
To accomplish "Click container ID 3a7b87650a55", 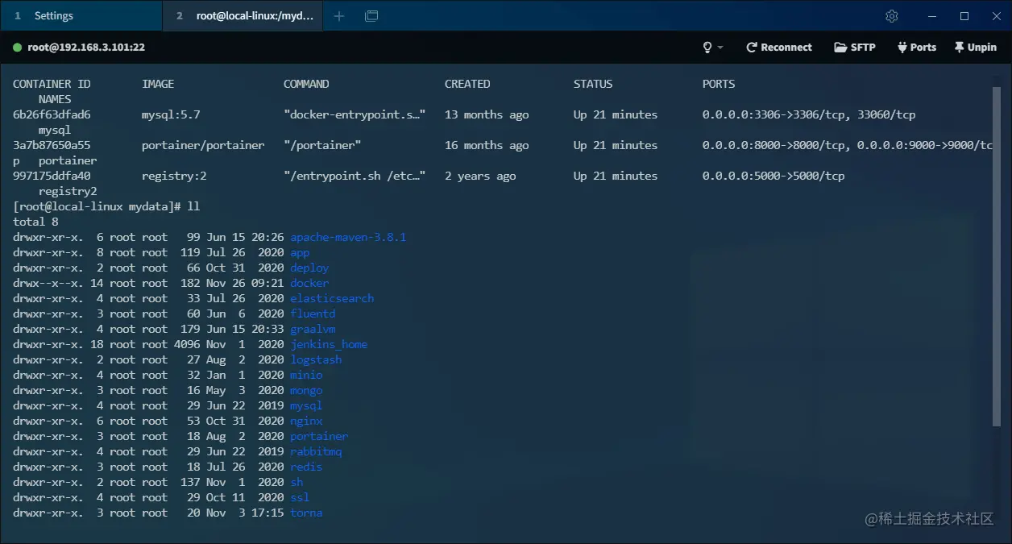I will [52, 145].
